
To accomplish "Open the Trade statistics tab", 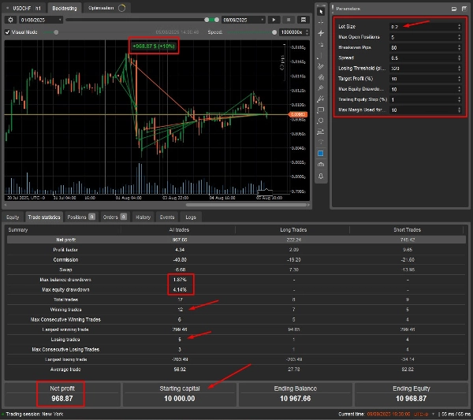I will point(44,217).
